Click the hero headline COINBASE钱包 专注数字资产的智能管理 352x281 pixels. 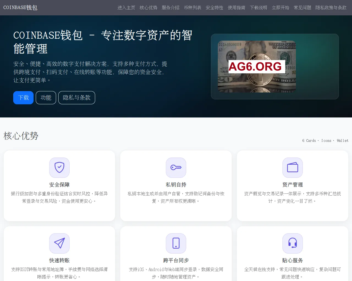[x=103, y=42]
